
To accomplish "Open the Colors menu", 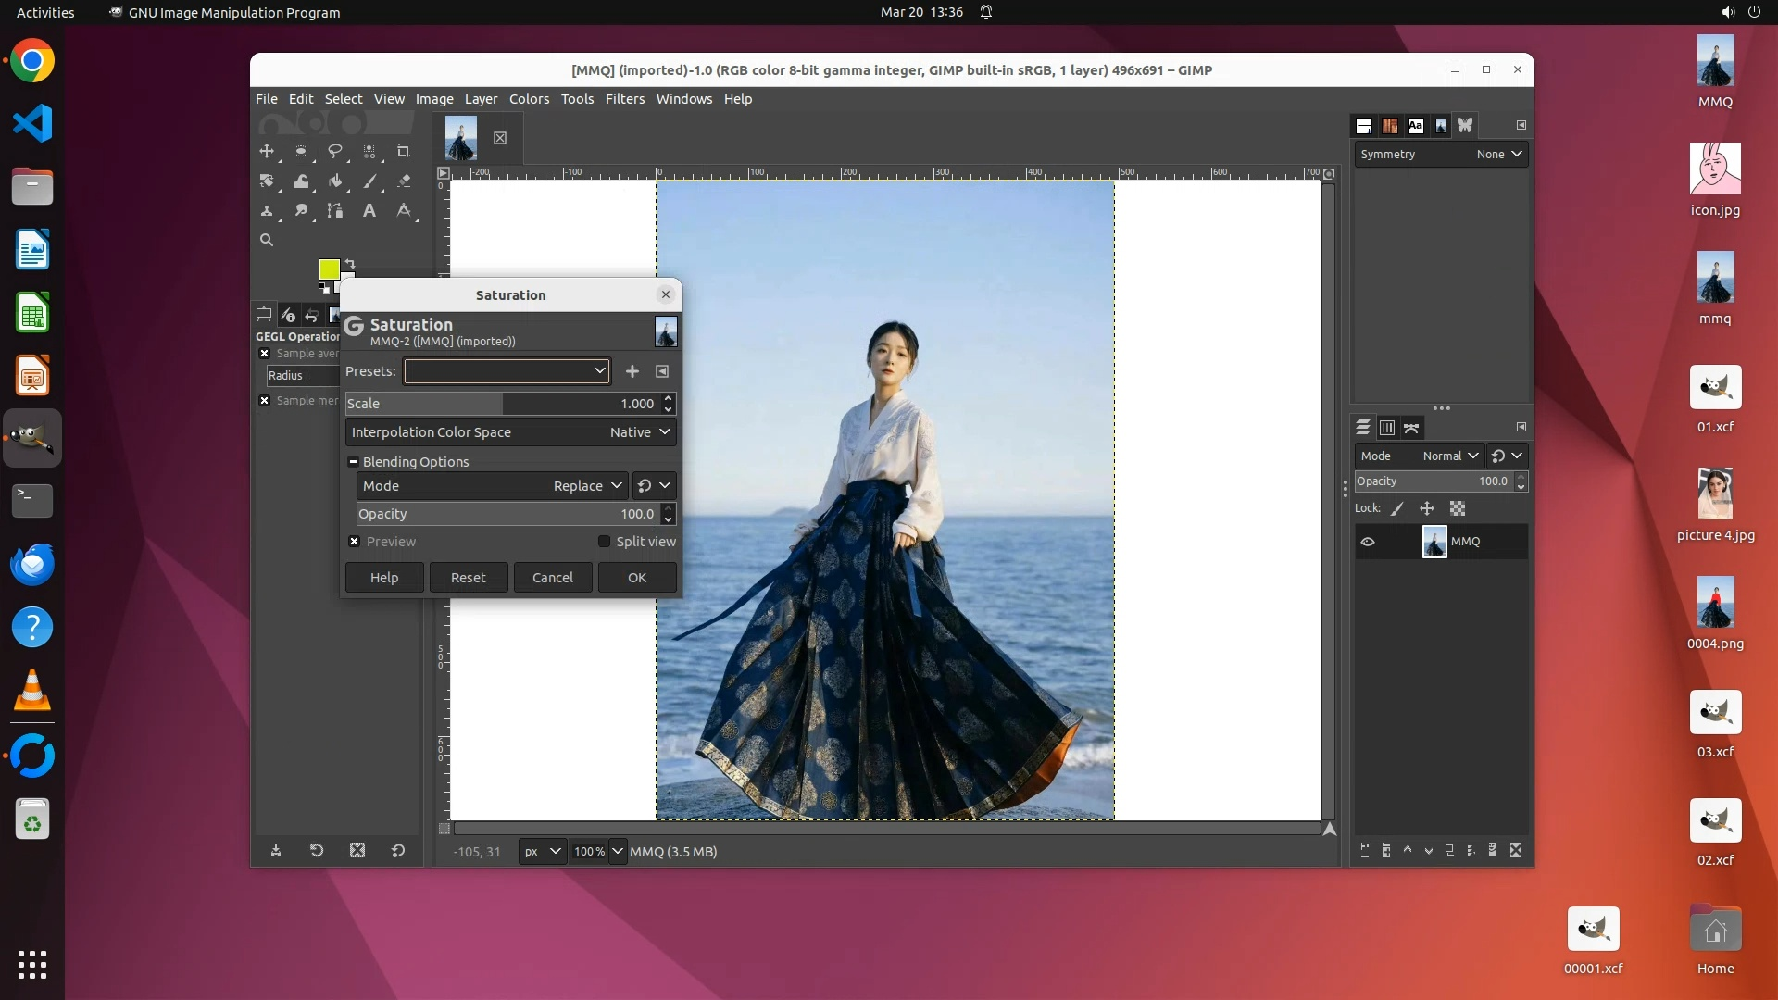I will click(529, 99).
